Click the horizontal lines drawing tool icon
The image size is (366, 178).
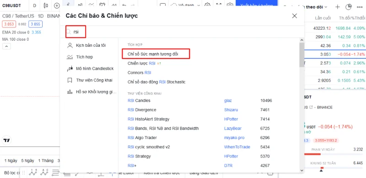tap(55, 173)
